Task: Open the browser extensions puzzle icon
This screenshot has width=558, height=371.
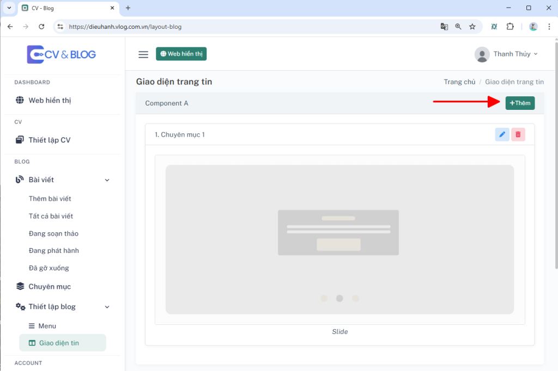Action: pyautogui.click(x=510, y=27)
